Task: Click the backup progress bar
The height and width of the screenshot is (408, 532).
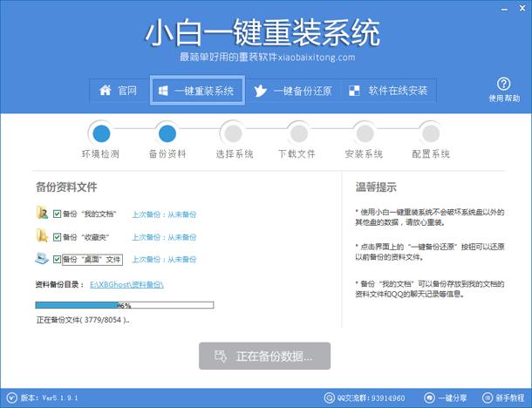Action: tap(125, 305)
